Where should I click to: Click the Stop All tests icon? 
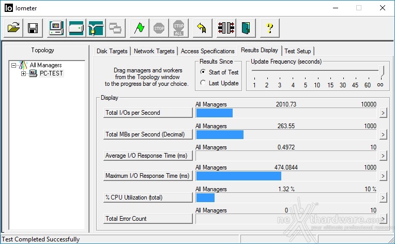click(x=178, y=28)
